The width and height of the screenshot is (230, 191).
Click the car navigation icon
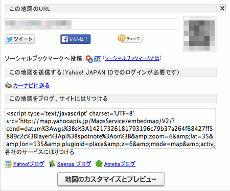tap(8, 85)
